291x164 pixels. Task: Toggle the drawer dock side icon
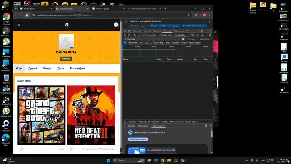pyautogui.click(x=206, y=126)
